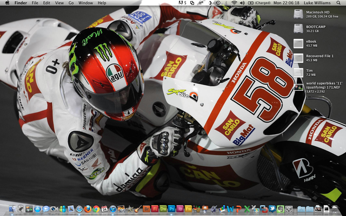
Task: Open the Bluetooth status menu
Action: tap(226, 3)
